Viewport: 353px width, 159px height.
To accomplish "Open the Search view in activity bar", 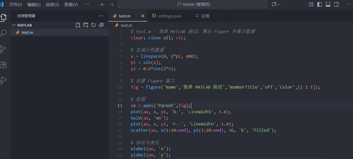I will pyautogui.click(x=3, y=33).
